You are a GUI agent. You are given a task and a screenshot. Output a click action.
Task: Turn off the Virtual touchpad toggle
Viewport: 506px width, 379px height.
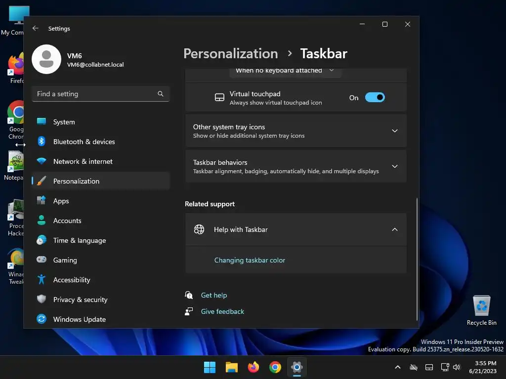point(375,97)
